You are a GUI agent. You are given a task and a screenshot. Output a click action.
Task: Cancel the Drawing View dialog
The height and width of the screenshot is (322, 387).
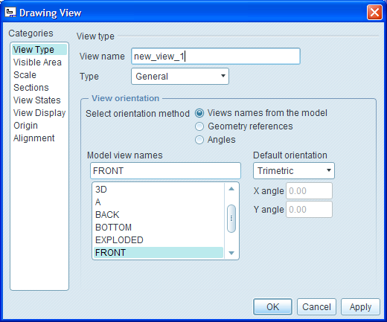click(x=316, y=307)
